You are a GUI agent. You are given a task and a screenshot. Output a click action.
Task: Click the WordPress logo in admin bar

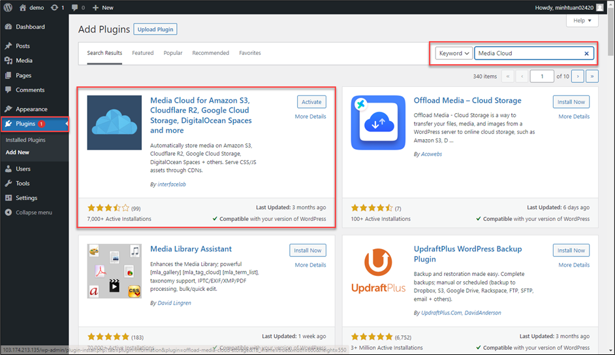(x=8, y=8)
